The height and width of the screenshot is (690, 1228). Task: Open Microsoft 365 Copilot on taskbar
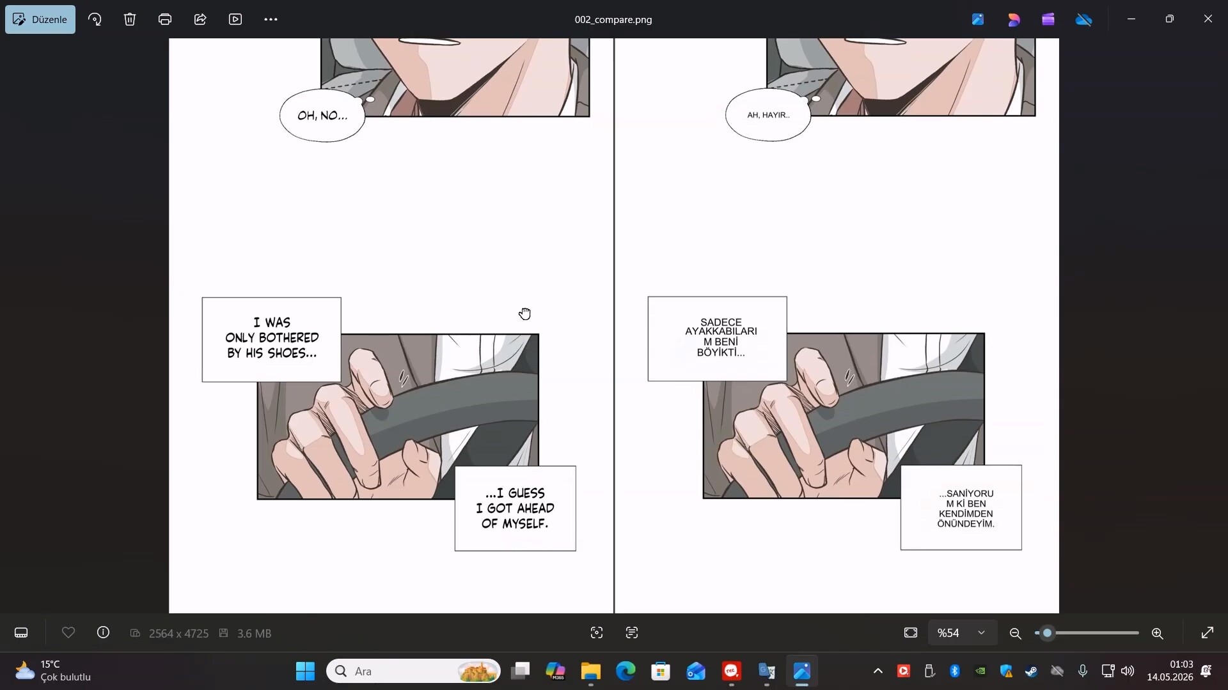[555, 671]
